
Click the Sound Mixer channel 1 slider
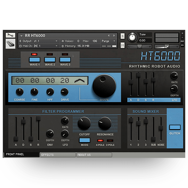(x=131, y=120)
